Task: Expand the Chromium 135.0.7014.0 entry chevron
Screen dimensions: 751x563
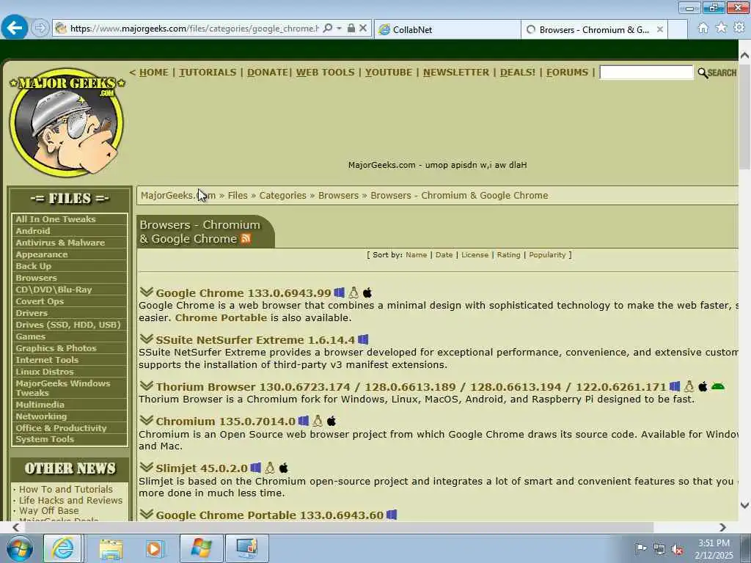Action: [147, 420]
